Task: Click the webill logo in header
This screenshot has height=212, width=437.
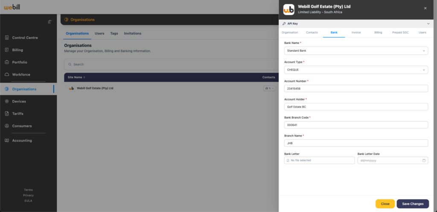Action: [12, 7]
